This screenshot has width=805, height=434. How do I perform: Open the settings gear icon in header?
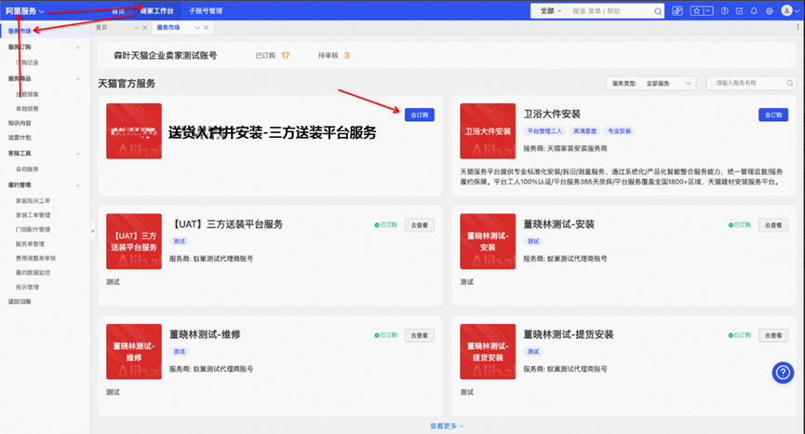pos(769,11)
